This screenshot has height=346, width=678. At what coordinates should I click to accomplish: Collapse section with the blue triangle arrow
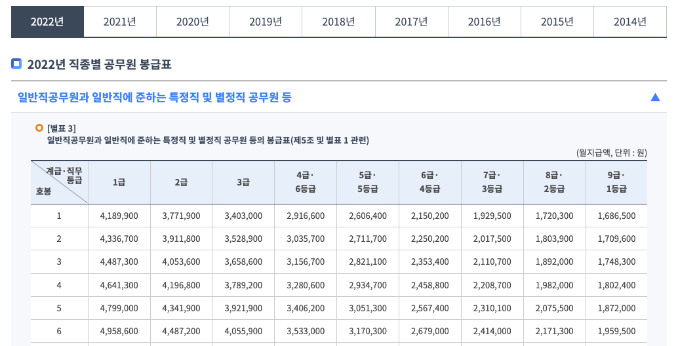click(655, 97)
